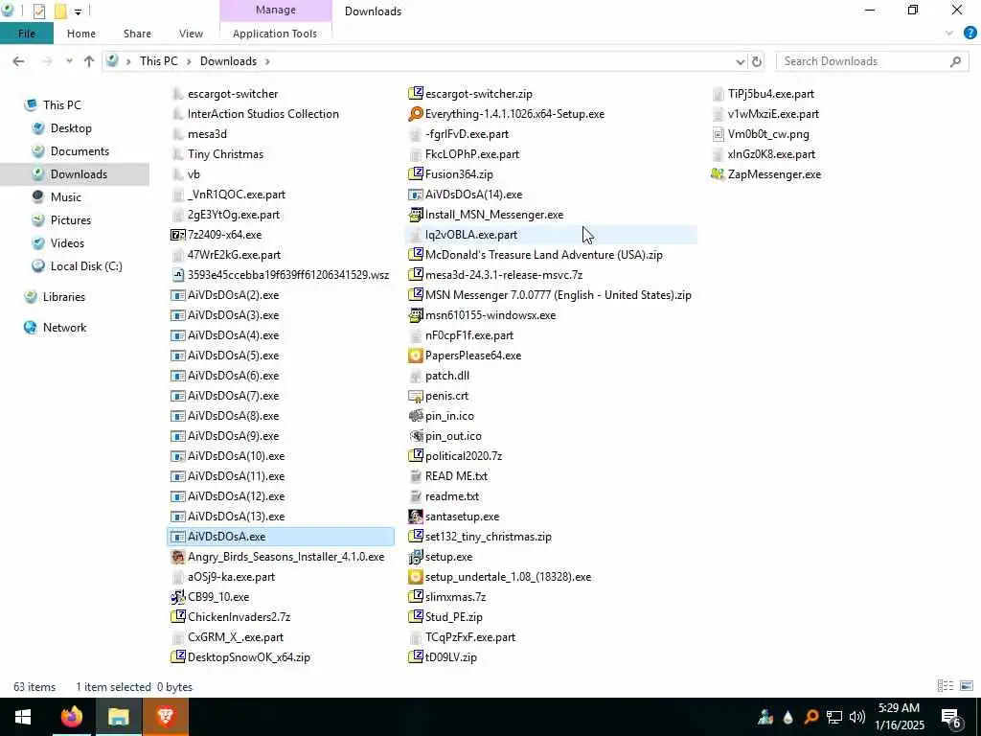Open the Application Tools tab

[275, 34]
